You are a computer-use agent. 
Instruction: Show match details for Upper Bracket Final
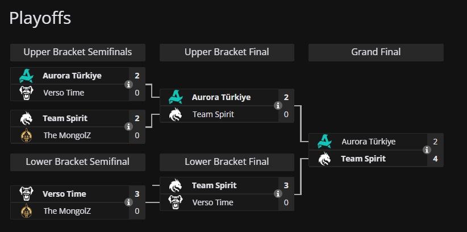[277, 106]
